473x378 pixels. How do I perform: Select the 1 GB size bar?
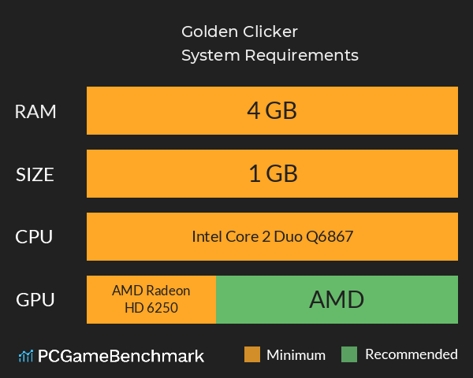pyautogui.click(x=272, y=174)
